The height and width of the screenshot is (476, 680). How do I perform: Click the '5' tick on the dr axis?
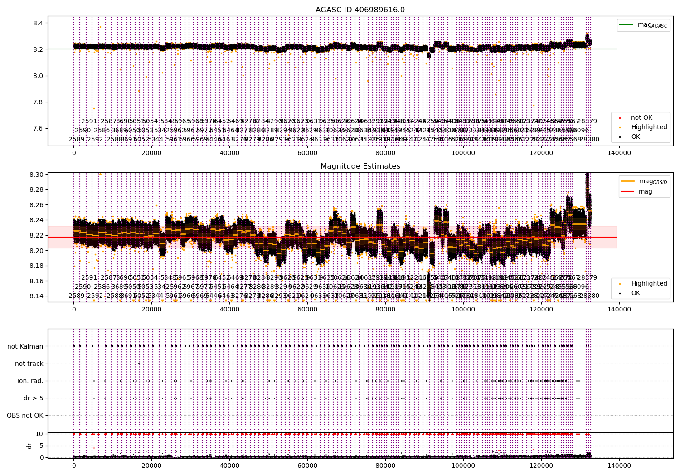click(41, 446)
